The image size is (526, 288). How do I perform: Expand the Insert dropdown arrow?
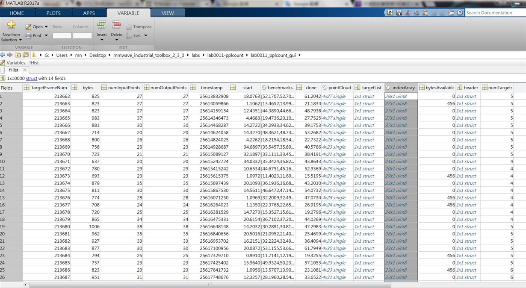point(102,40)
